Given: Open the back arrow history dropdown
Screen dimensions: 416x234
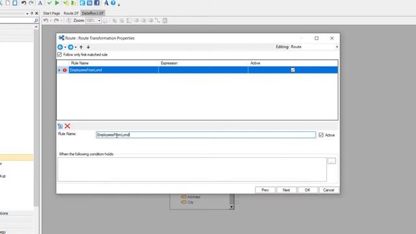Looking at the screenshot, I should (65, 47).
